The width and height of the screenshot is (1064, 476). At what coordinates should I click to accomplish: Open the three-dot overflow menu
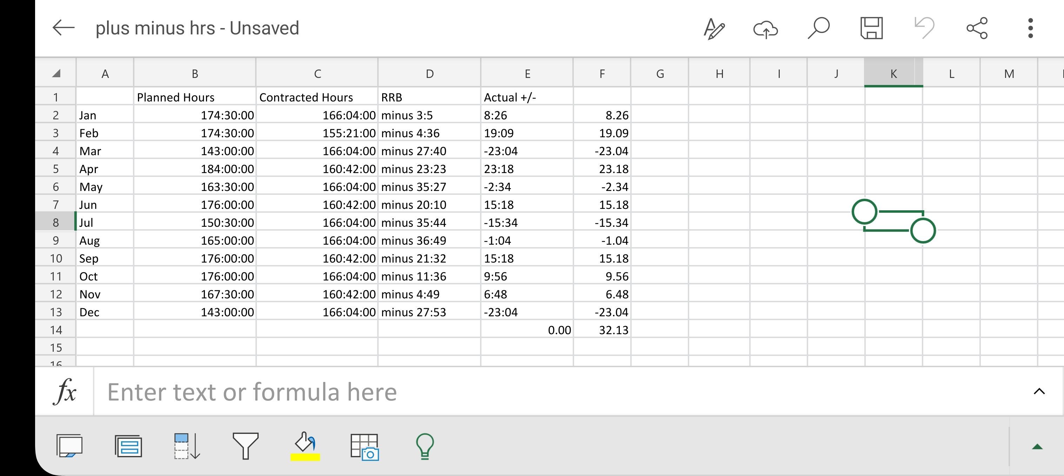1030,28
